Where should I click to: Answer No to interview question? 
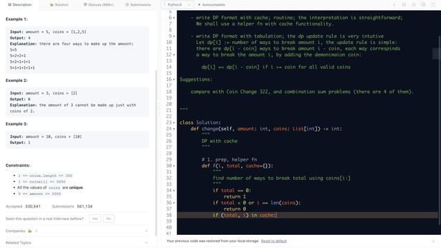pos(109,218)
